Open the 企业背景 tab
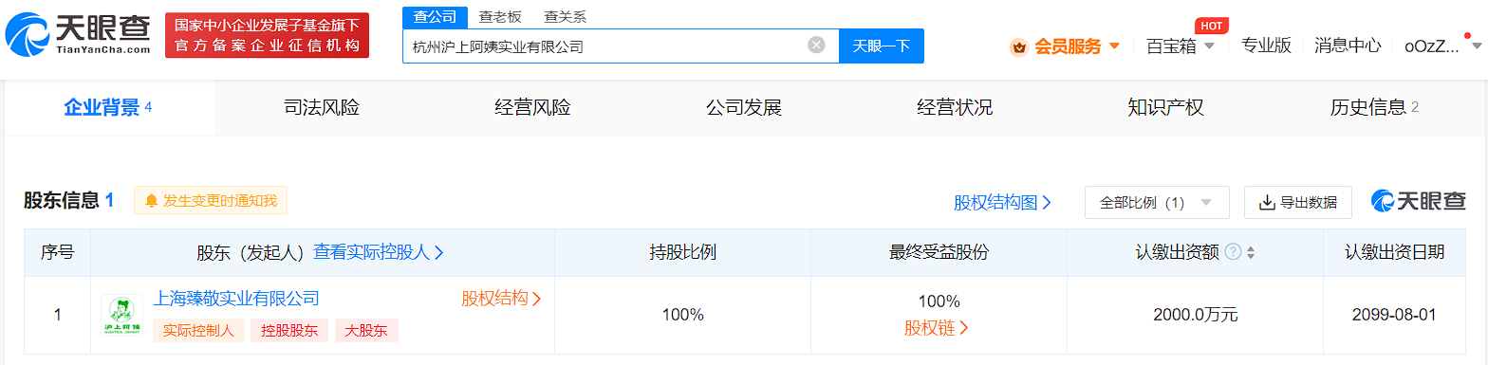Image resolution: width=1488 pixels, height=365 pixels. coord(110,107)
